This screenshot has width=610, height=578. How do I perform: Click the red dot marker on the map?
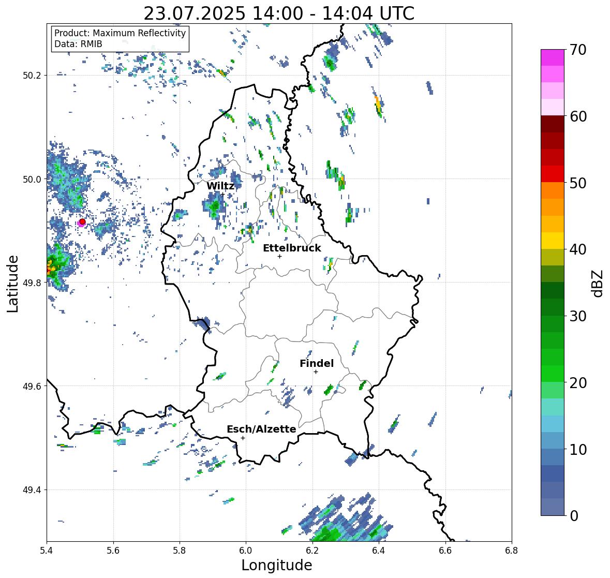click(82, 221)
